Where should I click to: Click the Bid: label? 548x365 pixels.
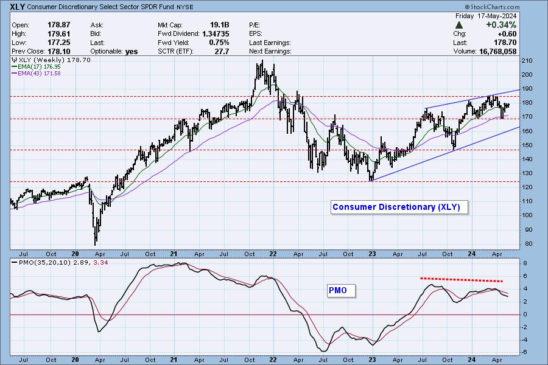(x=96, y=34)
